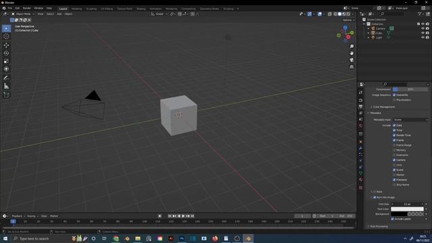The image size is (432, 243).
Task: Open the World properties tab icon
Action: (360, 126)
